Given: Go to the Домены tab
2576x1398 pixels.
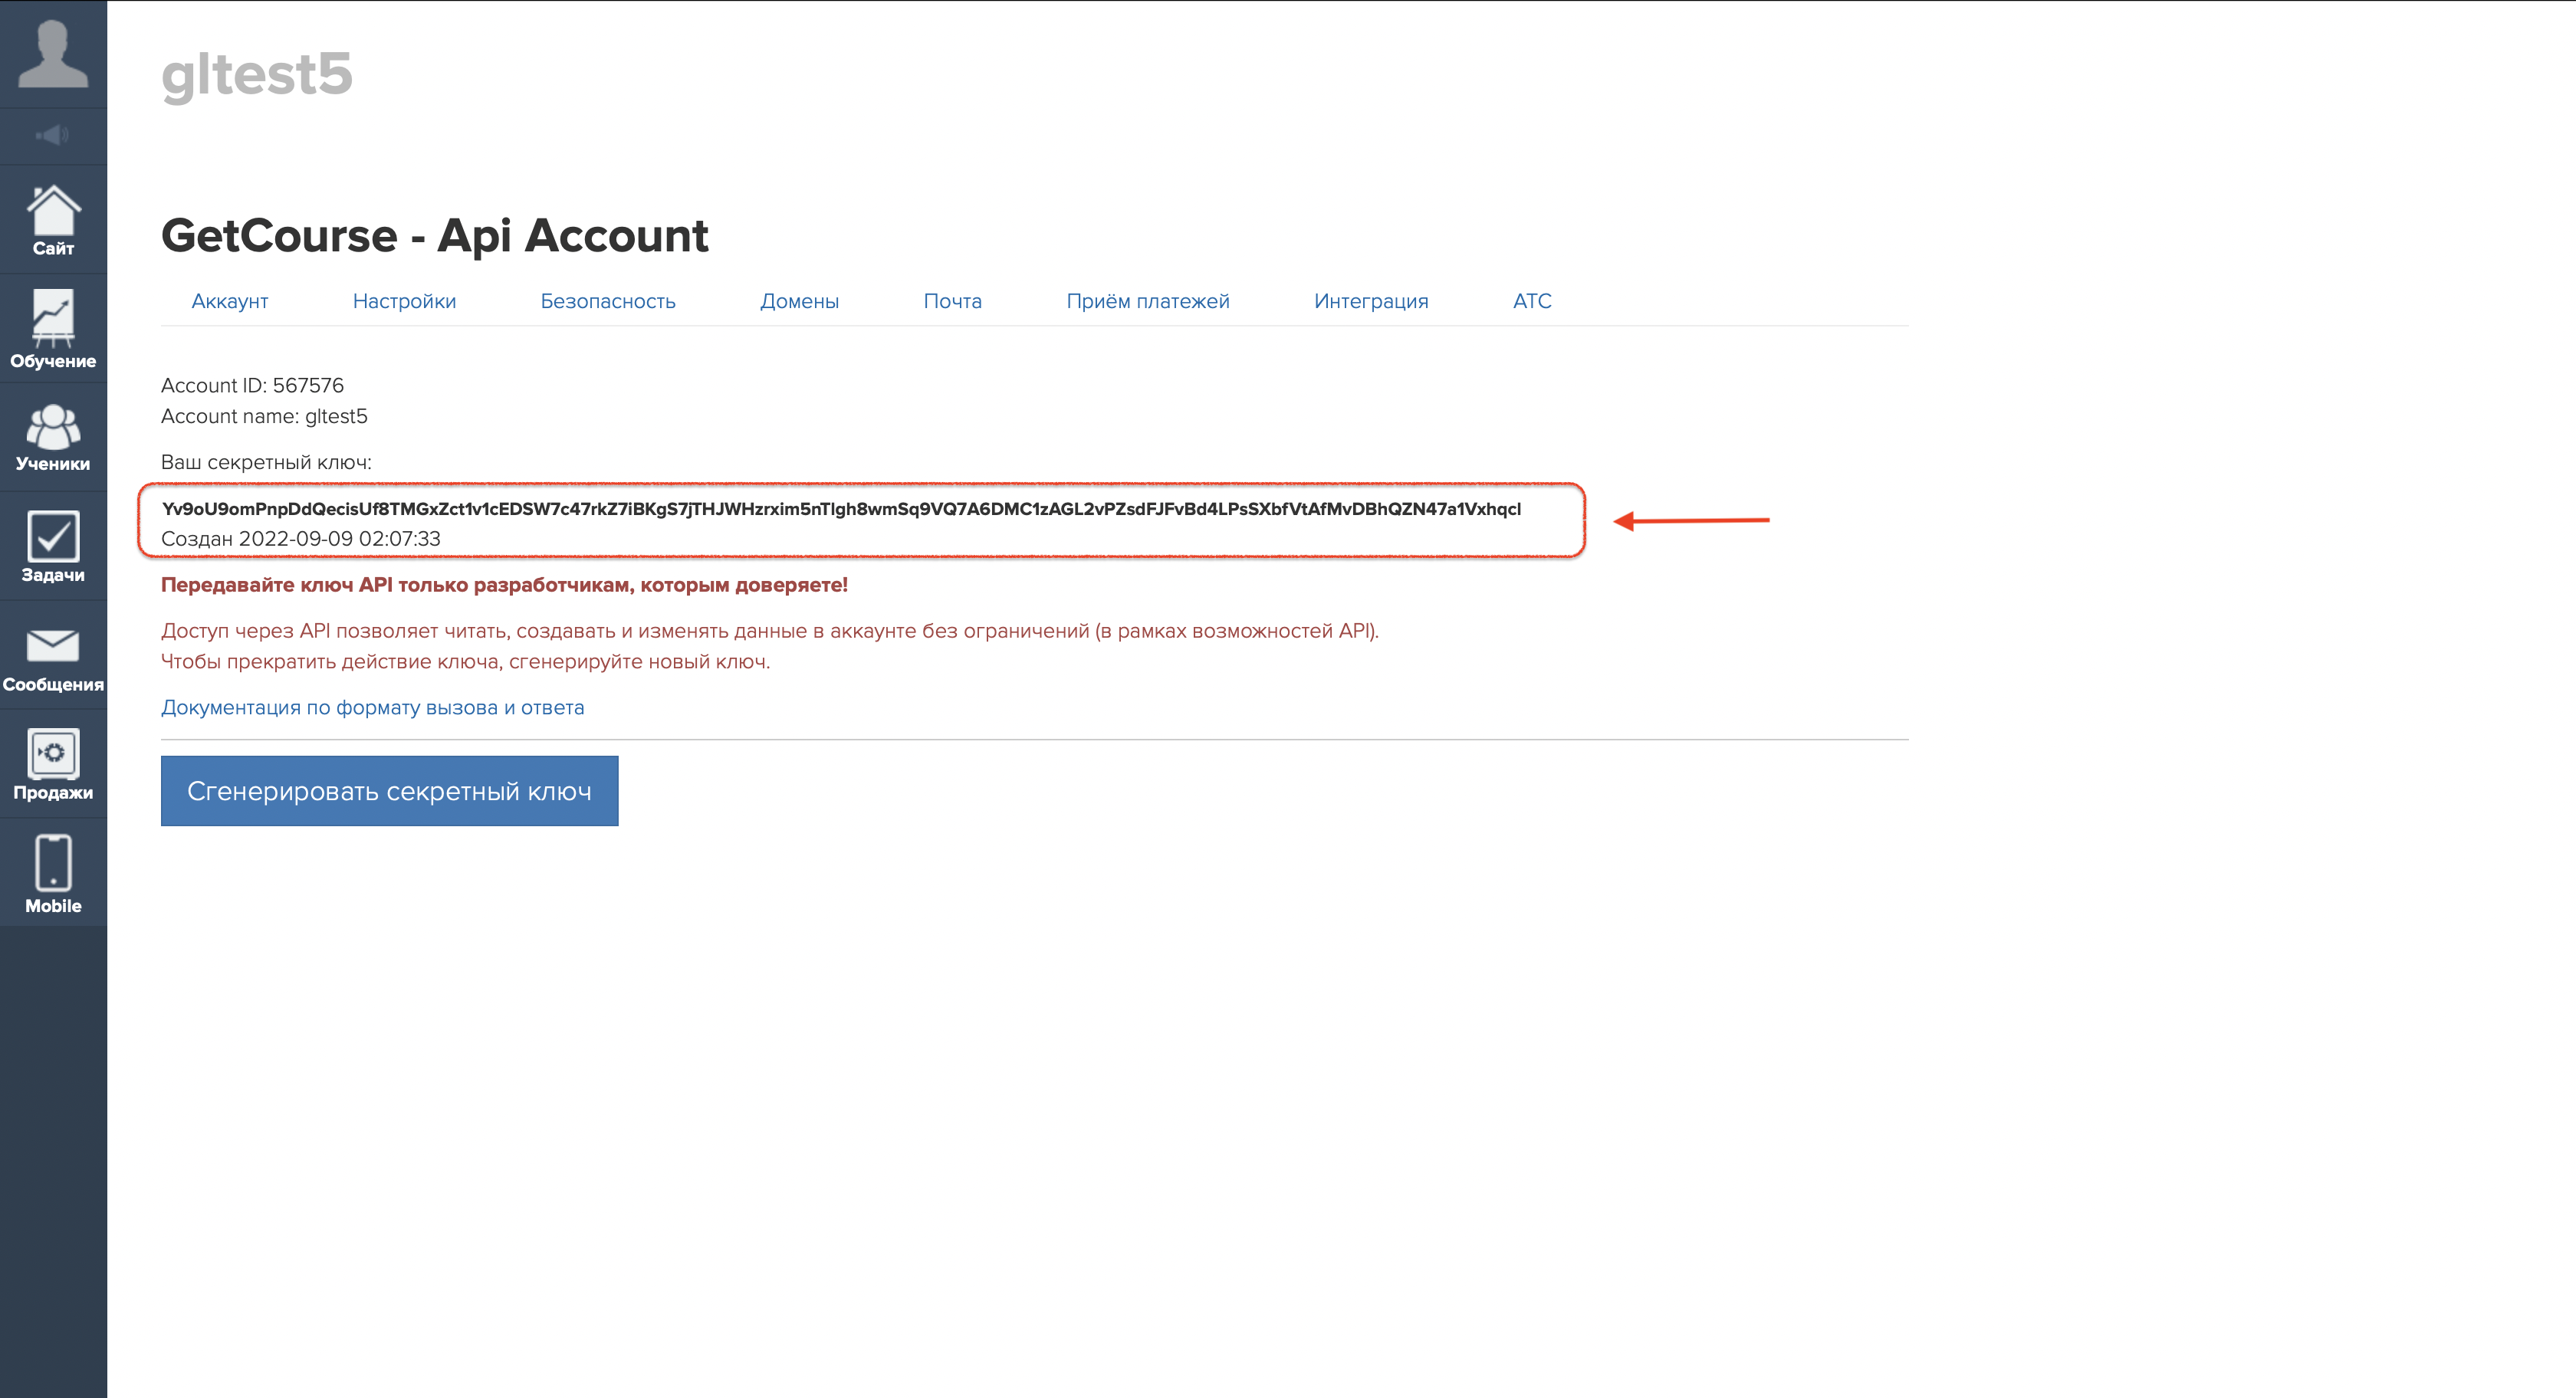Looking at the screenshot, I should pyautogui.click(x=799, y=301).
